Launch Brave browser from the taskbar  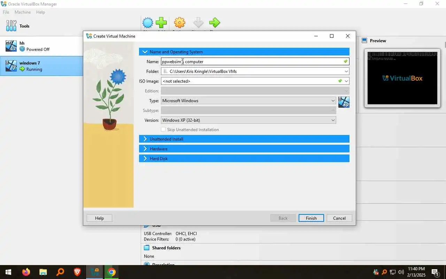tap(77, 272)
